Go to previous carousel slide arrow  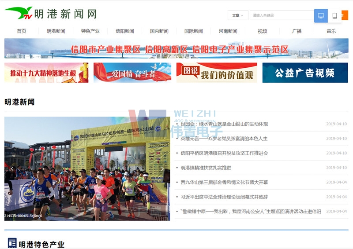(x=12, y=168)
